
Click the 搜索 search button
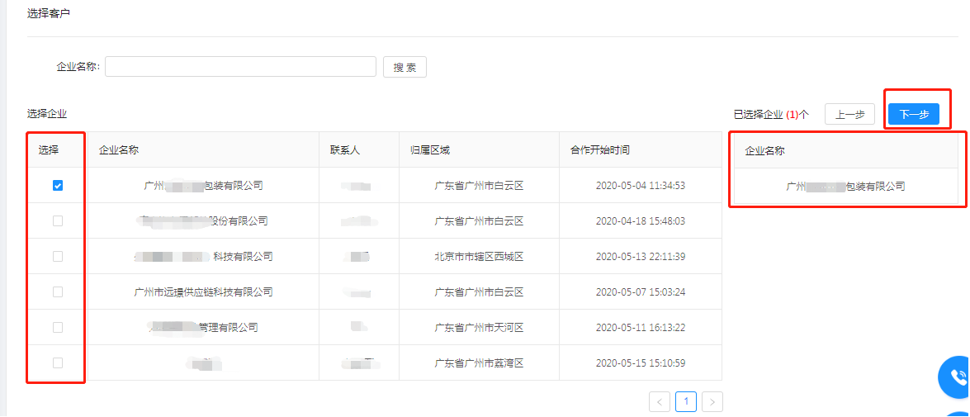click(405, 68)
